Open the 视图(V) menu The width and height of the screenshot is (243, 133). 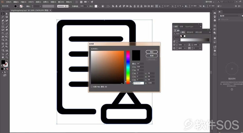point(53,2)
